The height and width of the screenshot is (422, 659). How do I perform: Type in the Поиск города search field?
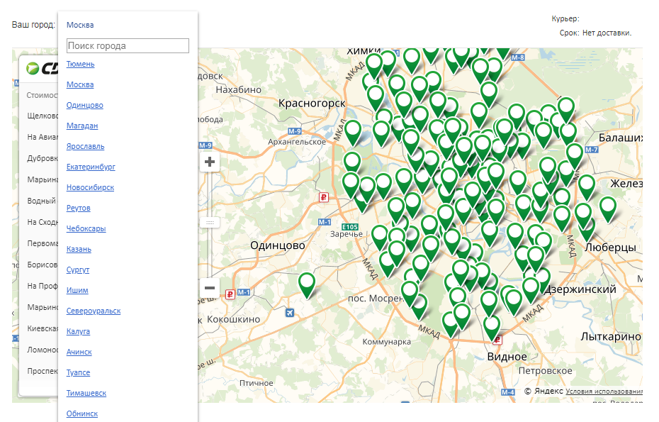128,45
